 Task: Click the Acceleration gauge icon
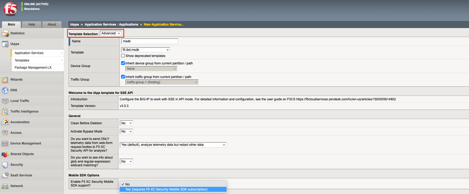click(x=5, y=122)
